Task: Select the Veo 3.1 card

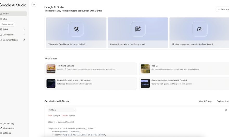Action: (x=182, y=69)
